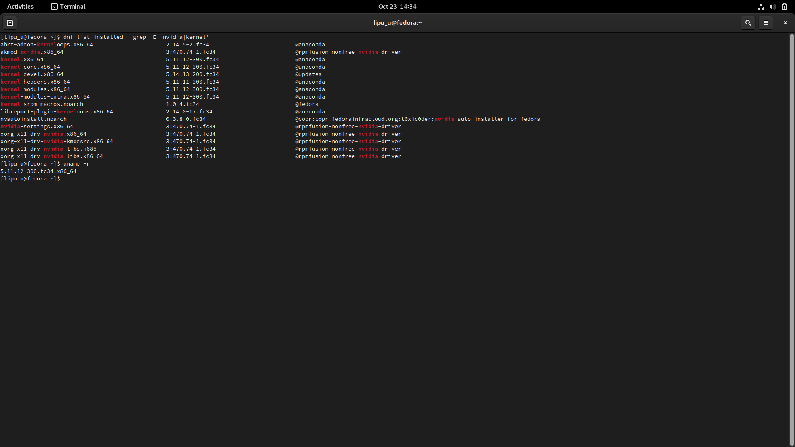Click xorg-x11-drv-nvidia-kmodsrc.x86_64 package name
Viewport: 795px width, 447px height.
[57, 142]
